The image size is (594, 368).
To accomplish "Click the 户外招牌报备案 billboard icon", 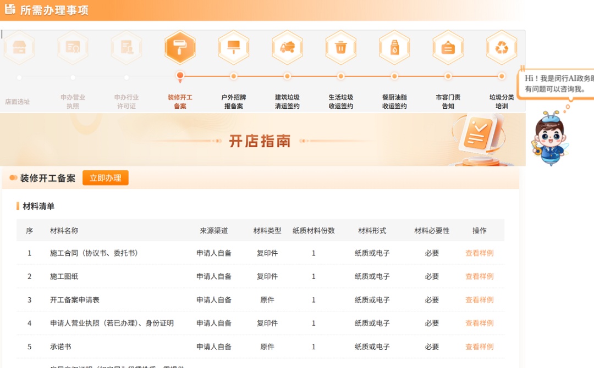I will pyautogui.click(x=234, y=48).
